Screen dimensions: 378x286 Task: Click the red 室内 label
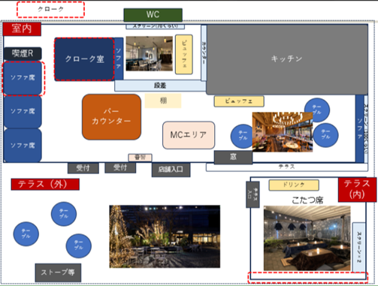22,29
